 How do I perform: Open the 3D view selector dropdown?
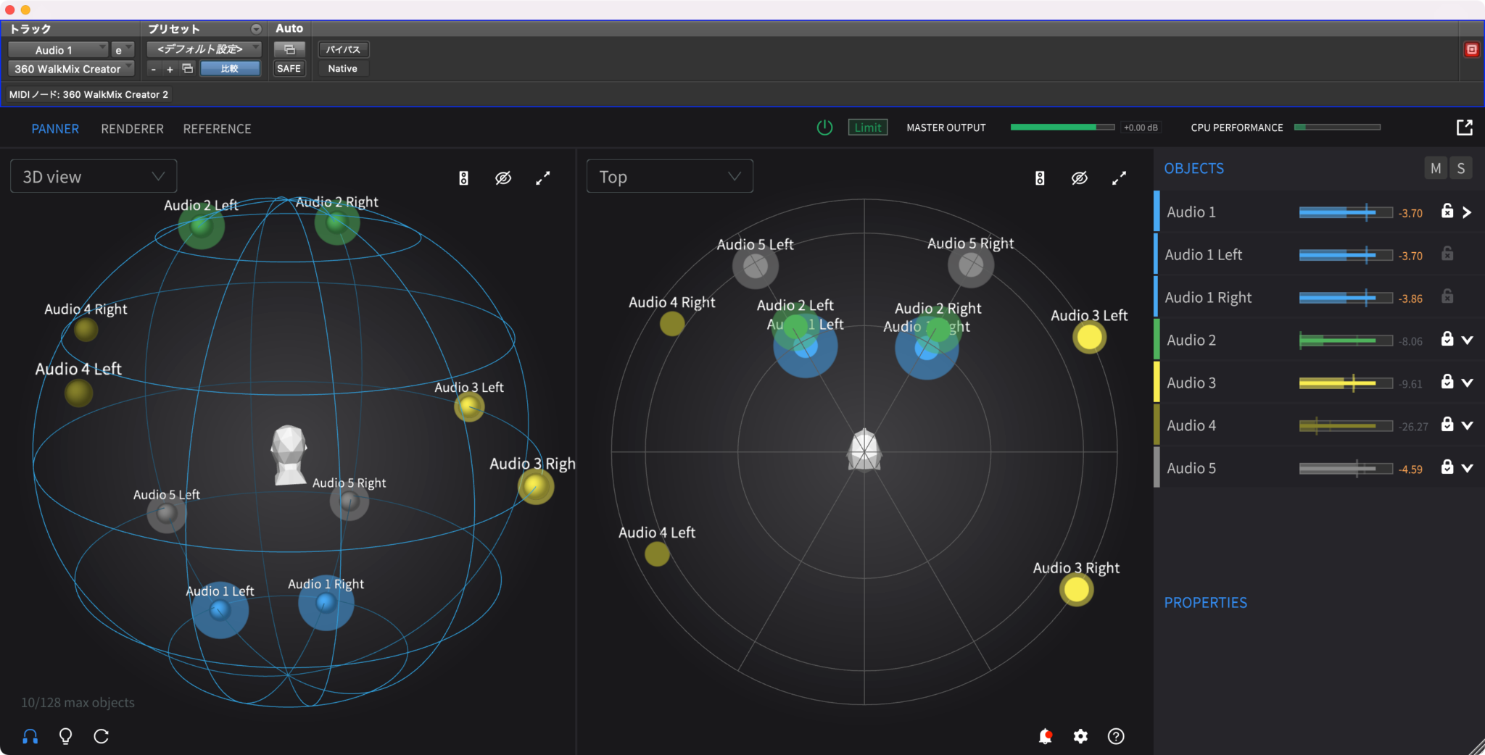click(93, 175)
